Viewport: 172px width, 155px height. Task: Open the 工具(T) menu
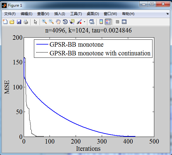[x=76, y=14]
